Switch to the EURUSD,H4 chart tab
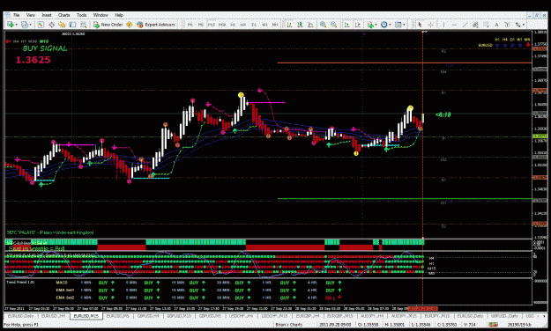551x331 pixels. pos(53,316)
